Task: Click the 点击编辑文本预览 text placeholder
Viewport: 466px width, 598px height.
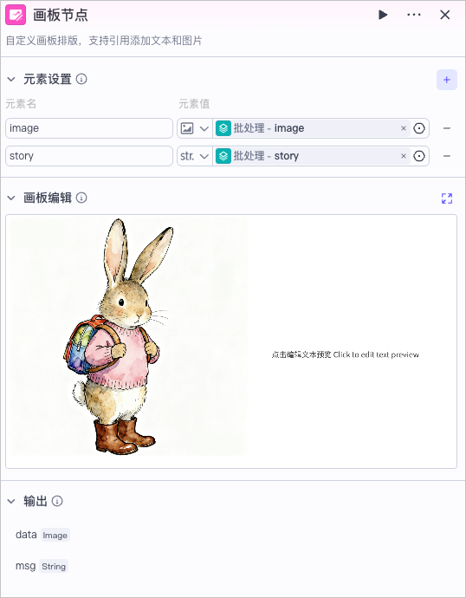Action: click(346, 354)
